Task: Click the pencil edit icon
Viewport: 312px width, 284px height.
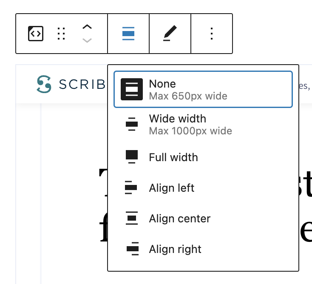Action: [x=170, y=34]
